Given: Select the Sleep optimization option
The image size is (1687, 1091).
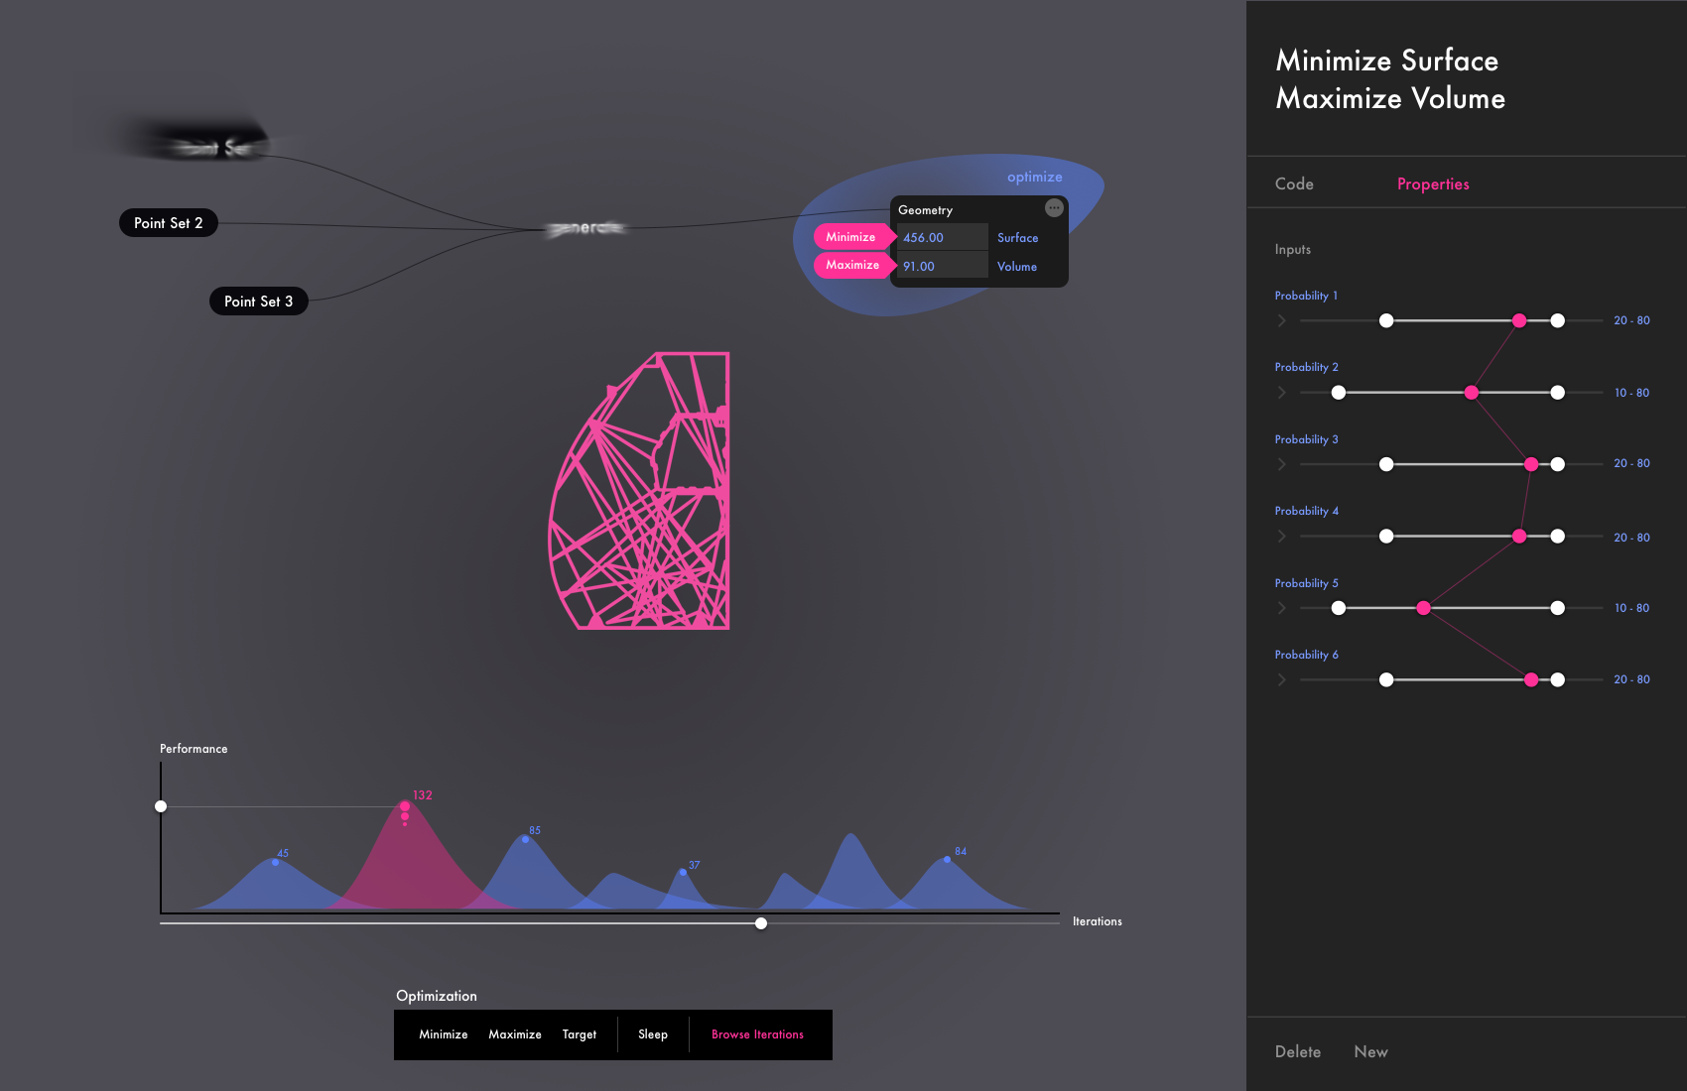Looking at the screenshot, I should click(x=652, y=1034).
